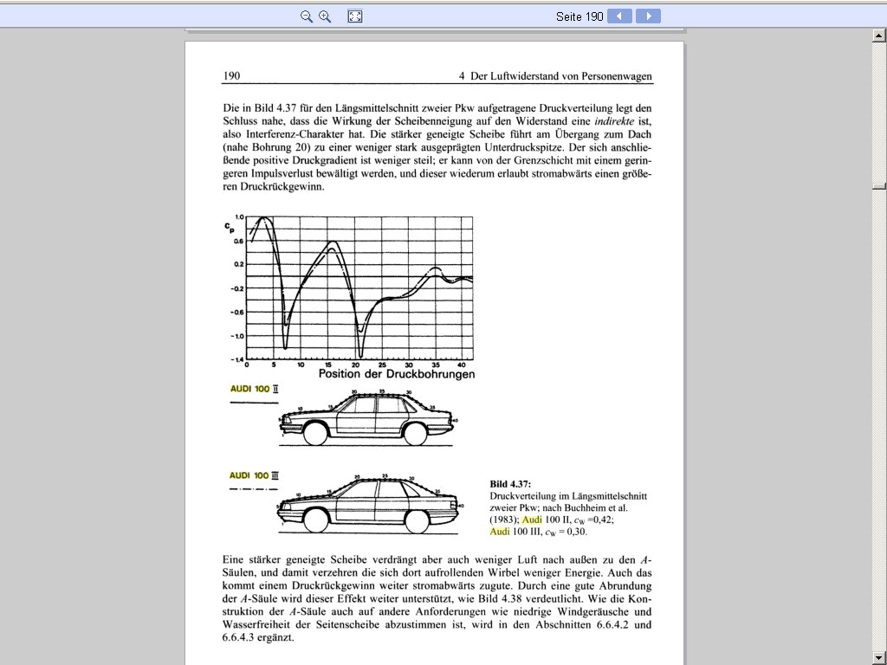Click the vertical scrollbar thumb

tap(879, 186)
